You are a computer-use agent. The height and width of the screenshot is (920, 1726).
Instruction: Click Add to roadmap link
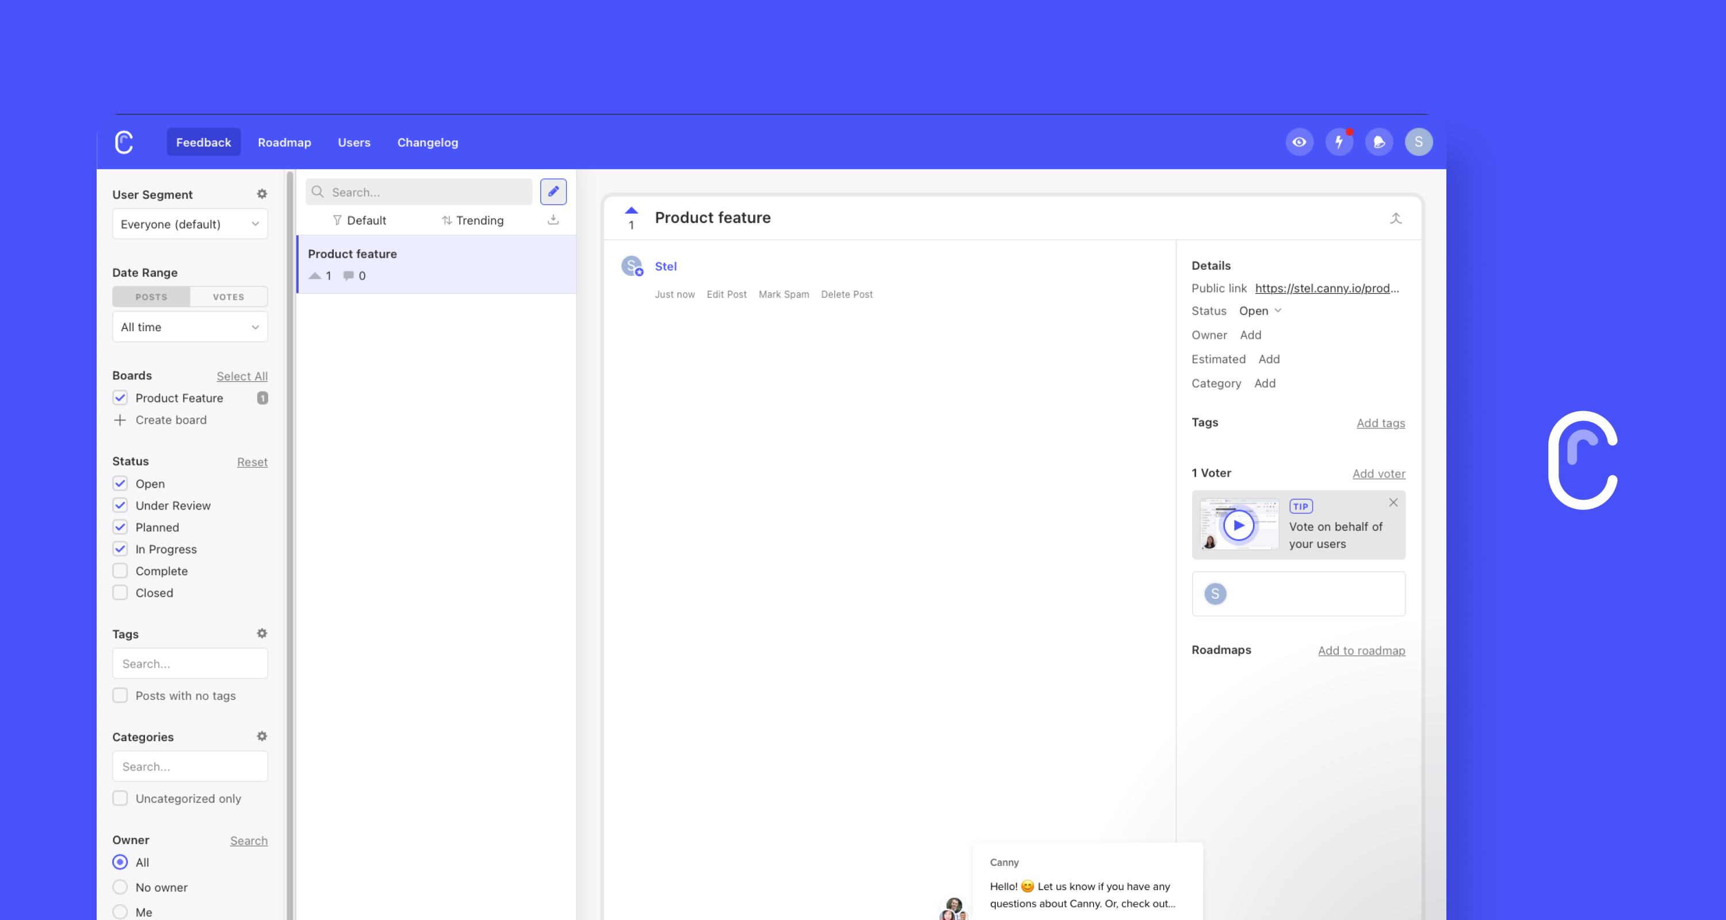pos(1361,650)
